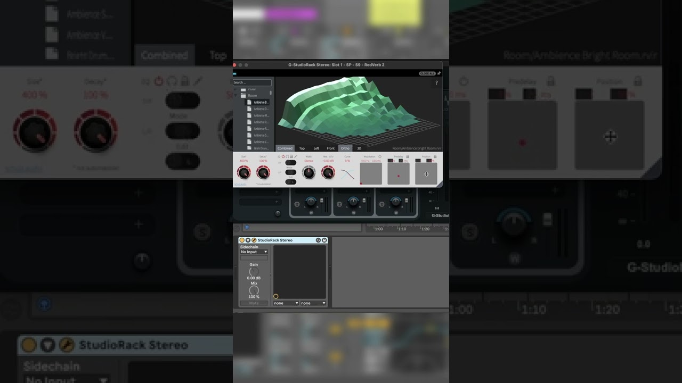Click the device Mix knob
This screenshot has height=383, width=682.
pyautogui.click(x=254, y=290)
